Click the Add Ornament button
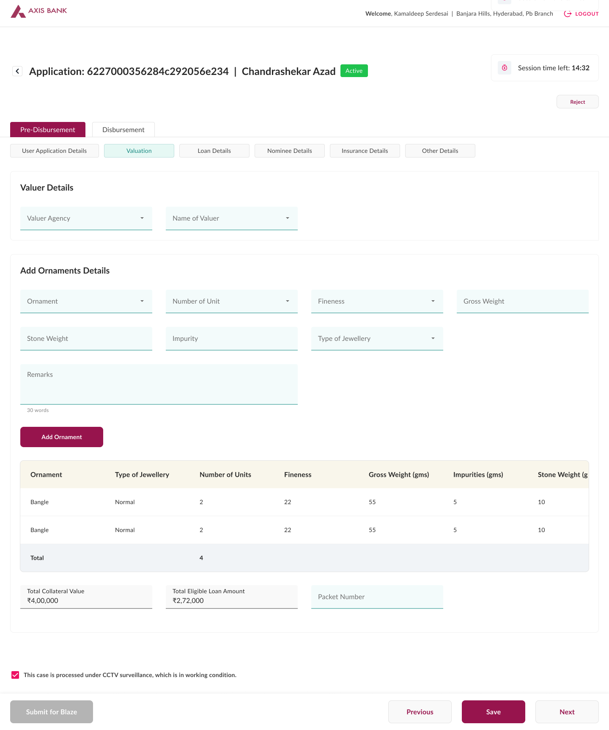Image resolution: width=609 pixels, height=730 pixels. (x=62, y=437)
